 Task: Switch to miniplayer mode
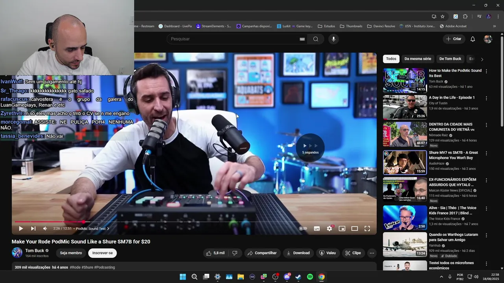[x=342, y=228]
